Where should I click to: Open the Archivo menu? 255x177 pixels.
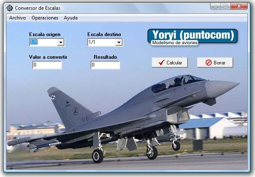17,18
